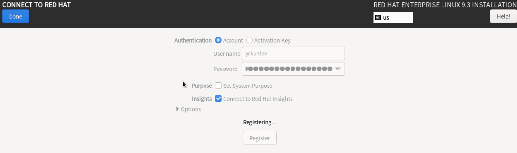Viewport: 517px width, 153px height.
Task: Click inside the Password field
Action: 289,69
